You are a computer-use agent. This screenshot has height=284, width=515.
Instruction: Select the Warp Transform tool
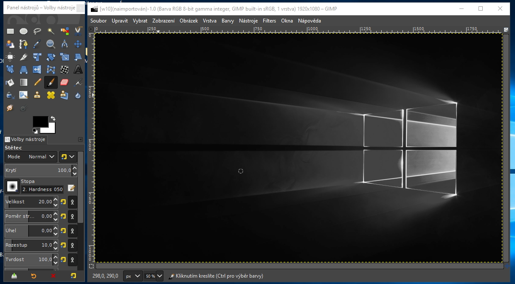[65, 69]
